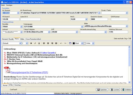Redo the last memo edit

pos(65,43)
